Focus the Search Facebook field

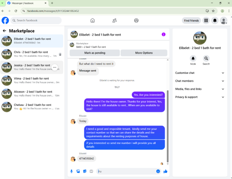(x=36, y=20)
